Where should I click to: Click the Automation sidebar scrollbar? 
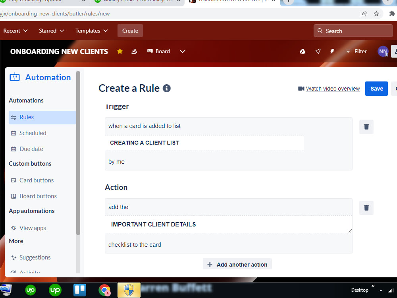[x=78, y=153]
